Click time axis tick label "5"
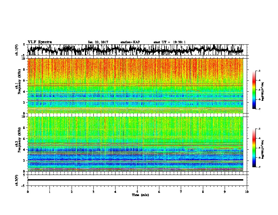This screenshot has height=215, width=278. coord(137,192)
